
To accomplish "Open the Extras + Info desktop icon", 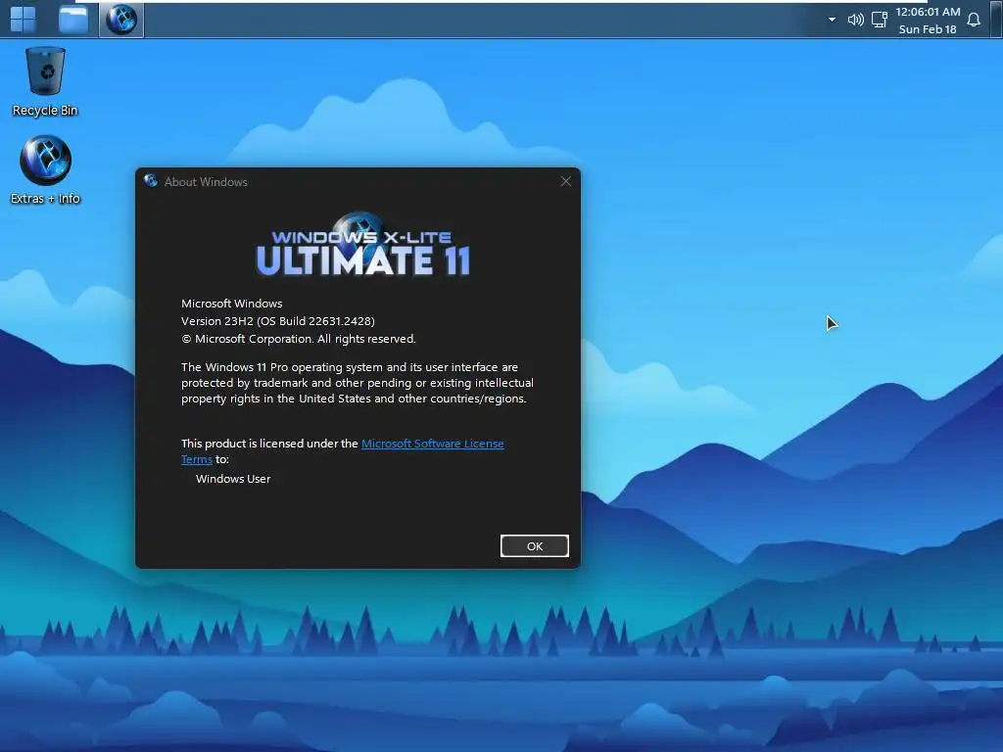I will [x=45, y=170].
